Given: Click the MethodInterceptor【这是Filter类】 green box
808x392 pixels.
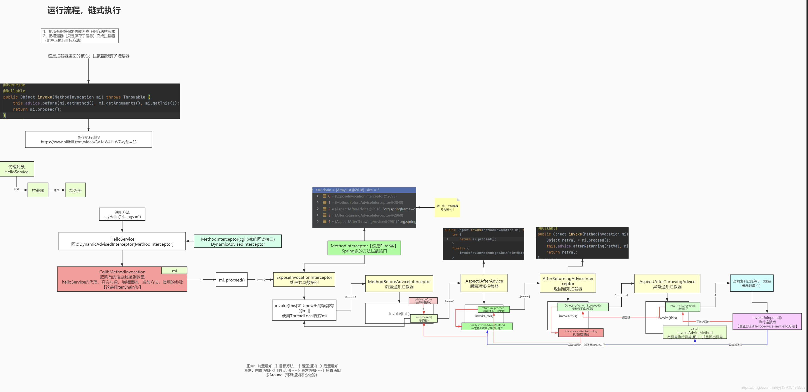Looking at the screenshot, I should [x=364, y=248].
